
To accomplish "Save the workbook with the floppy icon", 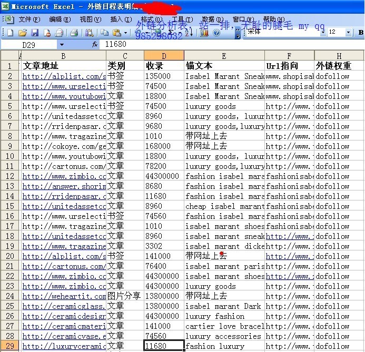I will (34, 33).
